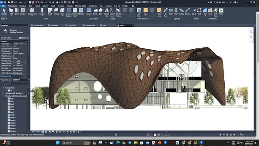
Task: Collapse the Elevations (Building Elevation) node
Action: 4,96
